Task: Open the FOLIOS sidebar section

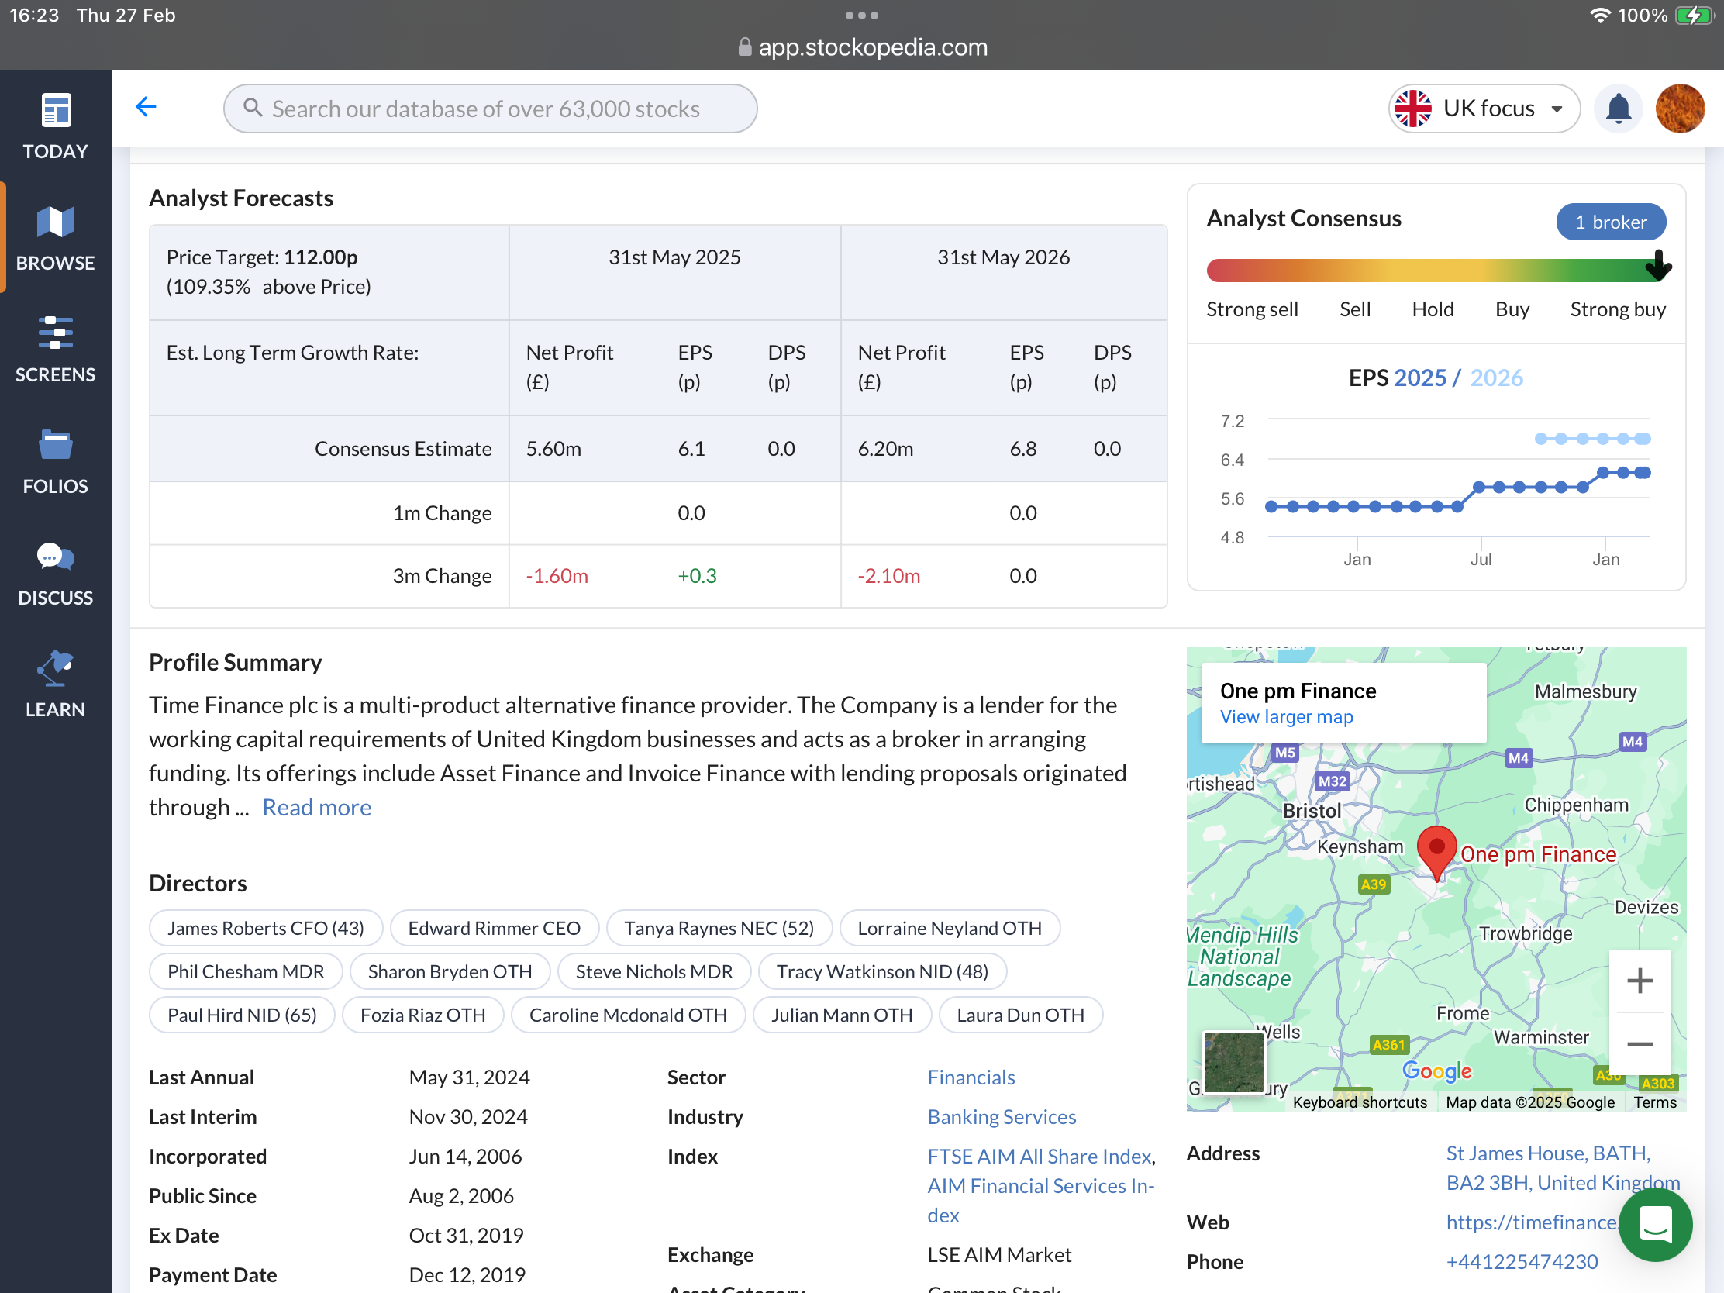Action: point(55,461)
